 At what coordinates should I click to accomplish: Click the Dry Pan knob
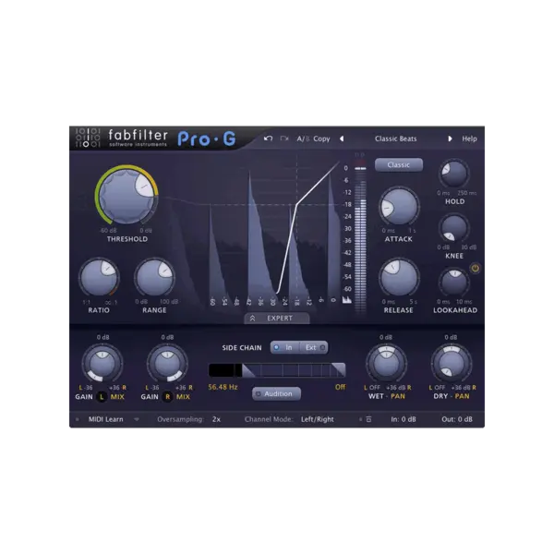point(452,364)
